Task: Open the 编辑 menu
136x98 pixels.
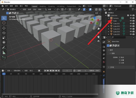Action: tap(11, 6)
